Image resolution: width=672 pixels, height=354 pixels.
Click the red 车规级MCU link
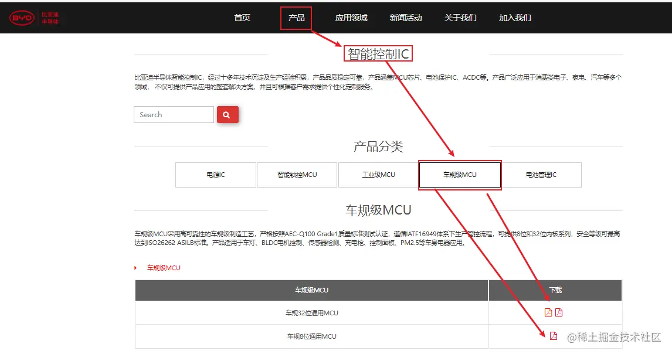[x=164, y=268]
